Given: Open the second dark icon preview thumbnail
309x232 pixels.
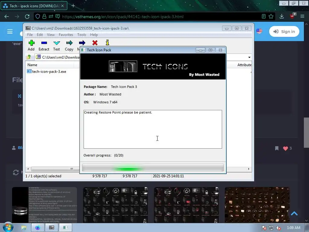Looking at the screenshot, I should [116, 205].
